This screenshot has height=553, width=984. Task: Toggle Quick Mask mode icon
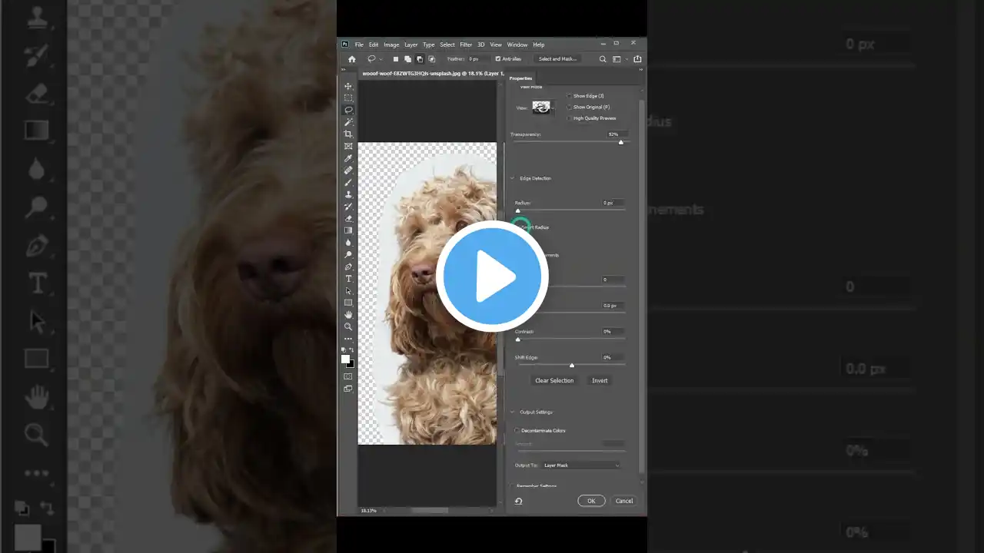[x=348, y=376]
